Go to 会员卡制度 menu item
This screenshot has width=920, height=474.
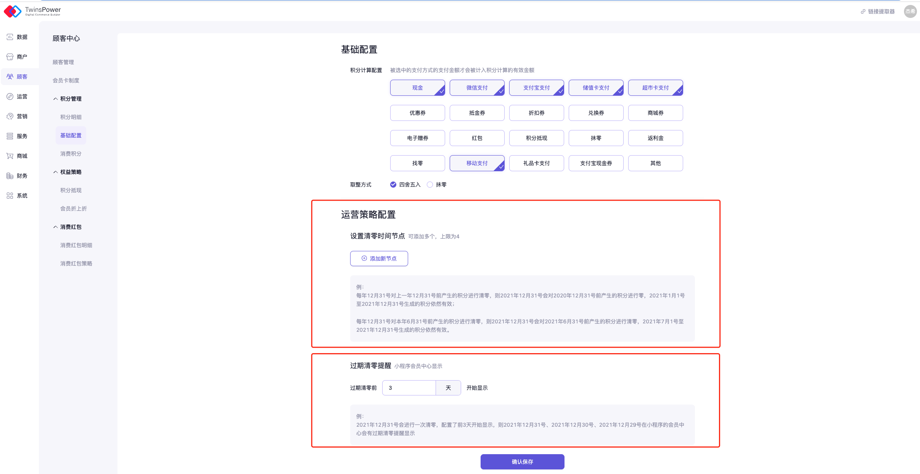tap(66, 80)
